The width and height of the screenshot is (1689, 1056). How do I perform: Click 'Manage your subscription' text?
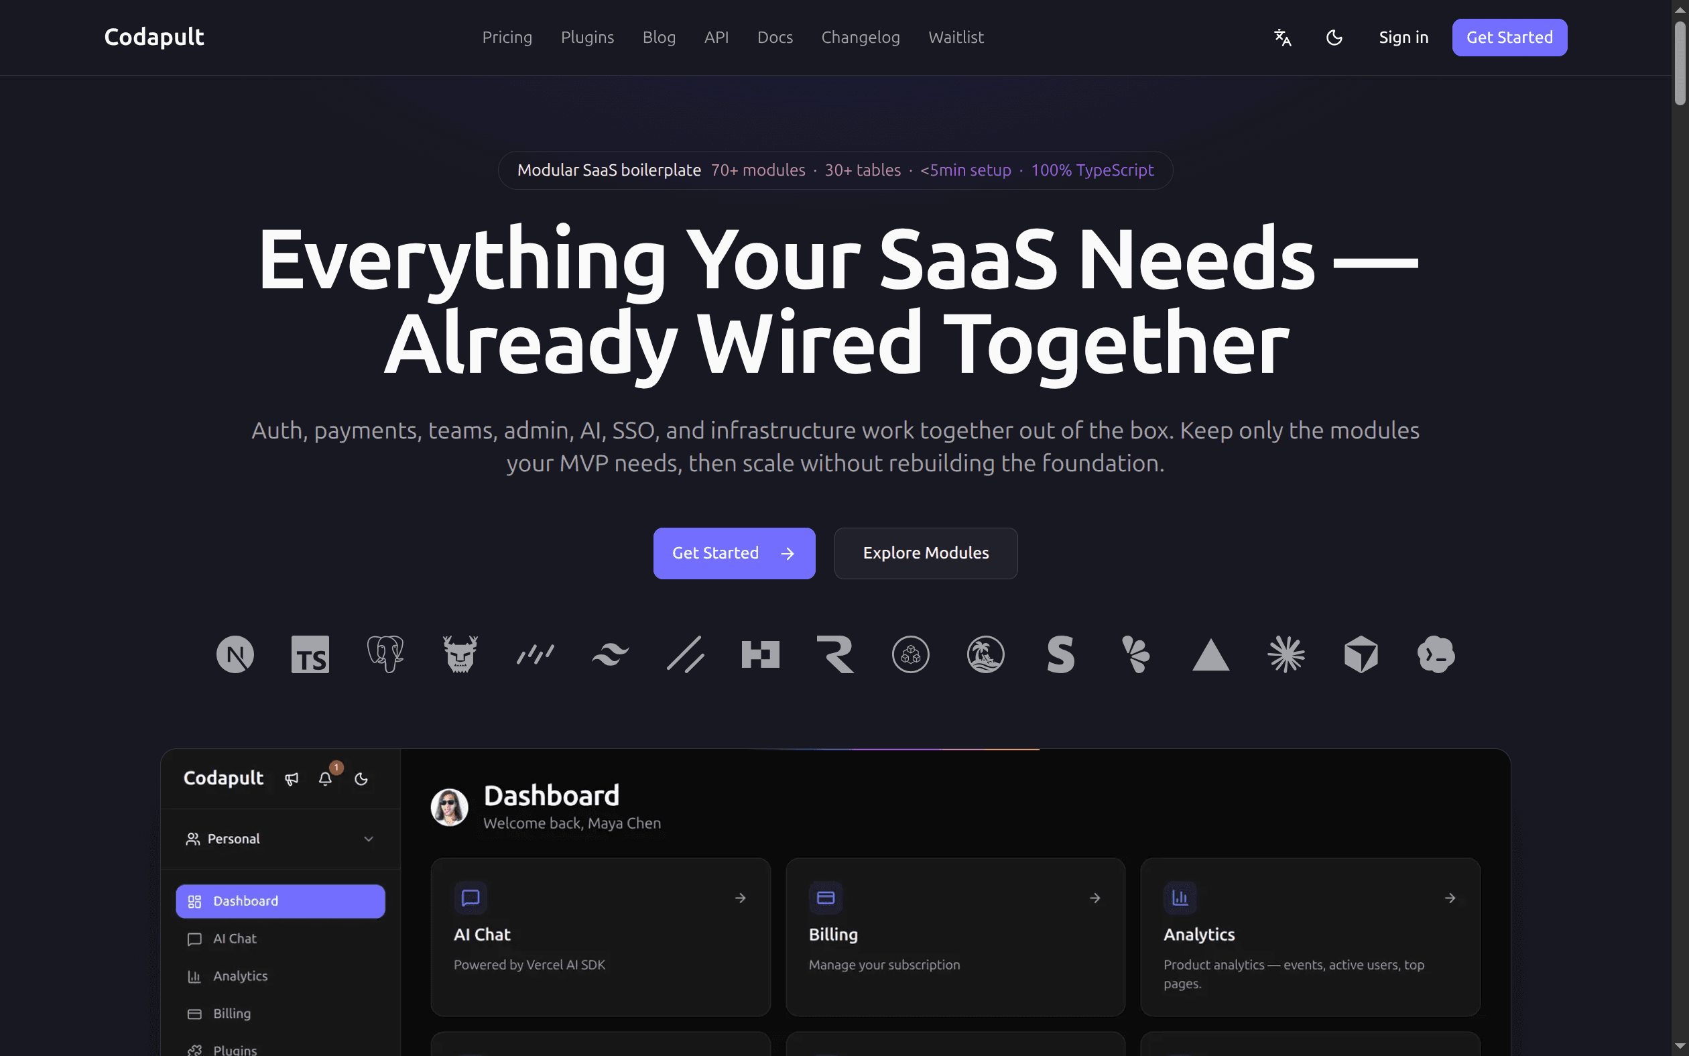pos(884,965)
